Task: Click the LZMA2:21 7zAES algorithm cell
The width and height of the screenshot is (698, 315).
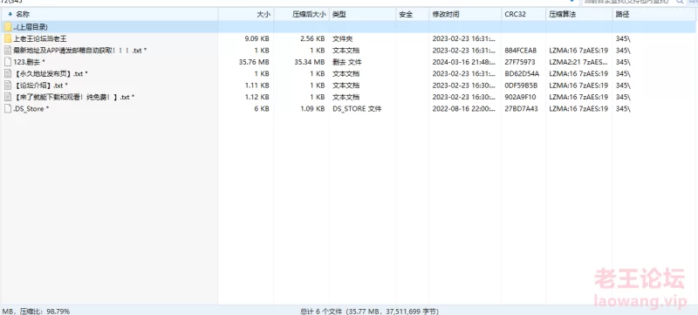Action: [578, 62]
